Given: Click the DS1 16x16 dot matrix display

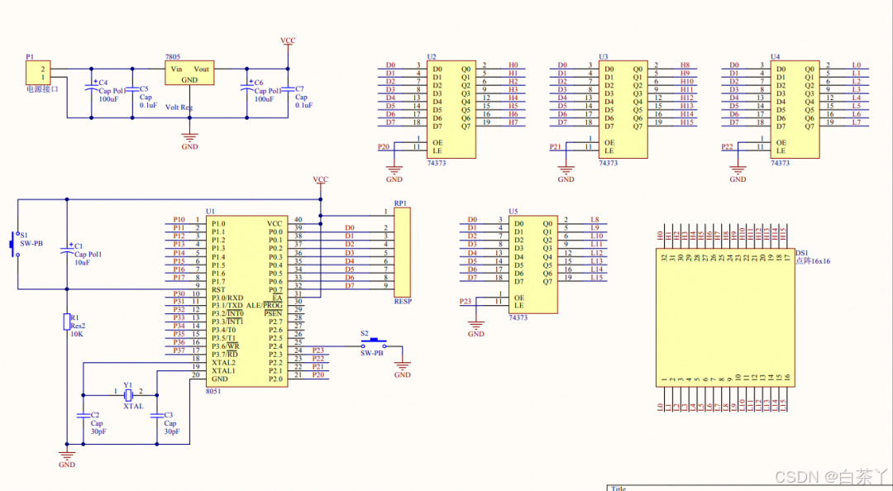Looking at the screenshot, I should coord(726,318).
